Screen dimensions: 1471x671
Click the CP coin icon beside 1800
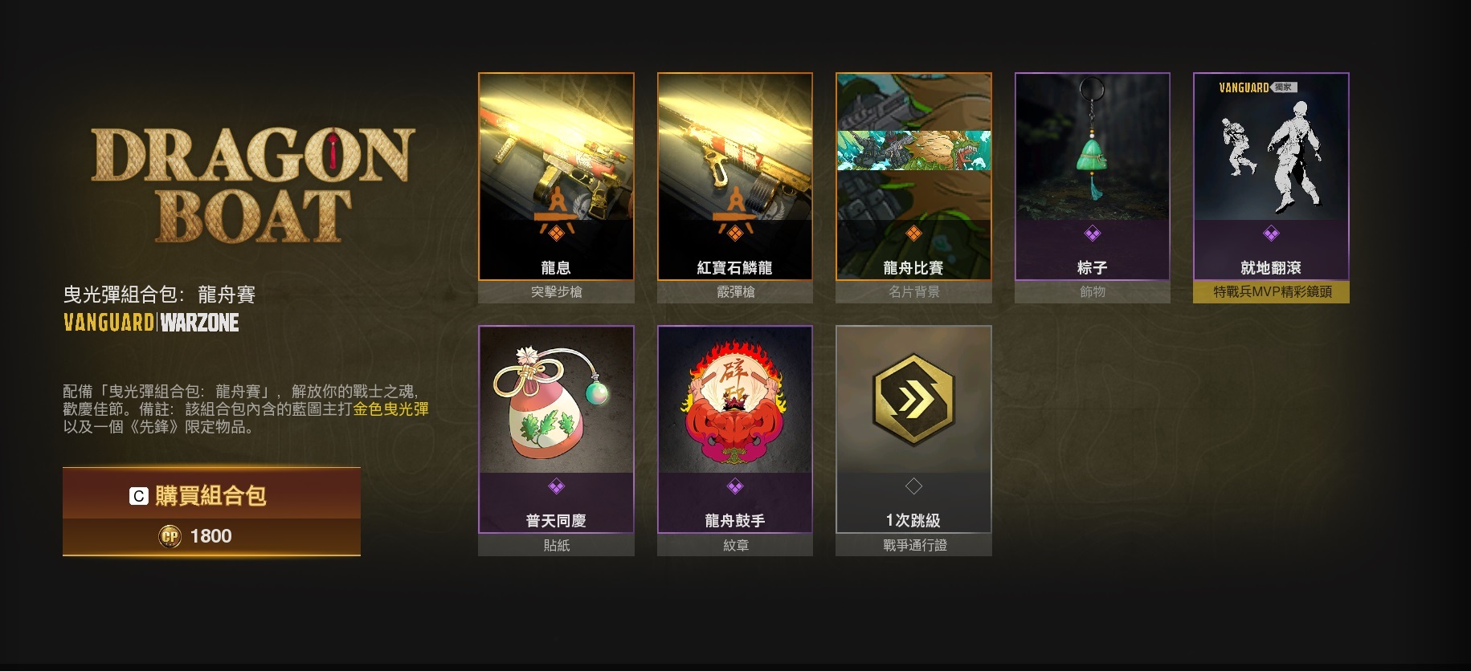tap(170, 536)
